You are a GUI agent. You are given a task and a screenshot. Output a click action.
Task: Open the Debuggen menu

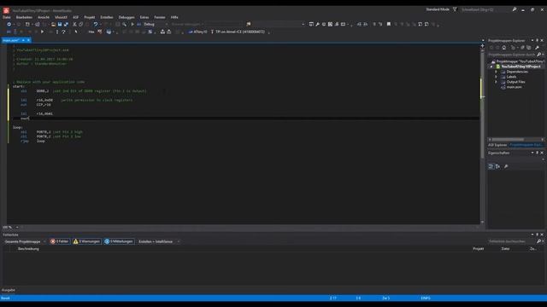[126, 17]
